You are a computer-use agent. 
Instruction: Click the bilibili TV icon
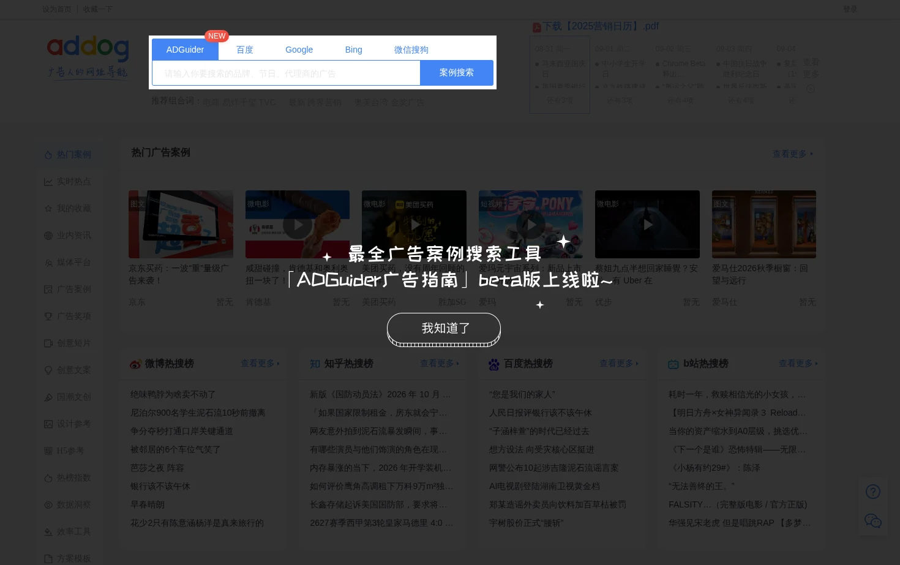[673, 364]
